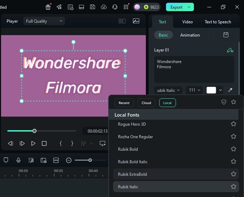This screenshot has height=197, width=244.
Task: Click the save preset icon in Text panel
Action: pos(226,35)
